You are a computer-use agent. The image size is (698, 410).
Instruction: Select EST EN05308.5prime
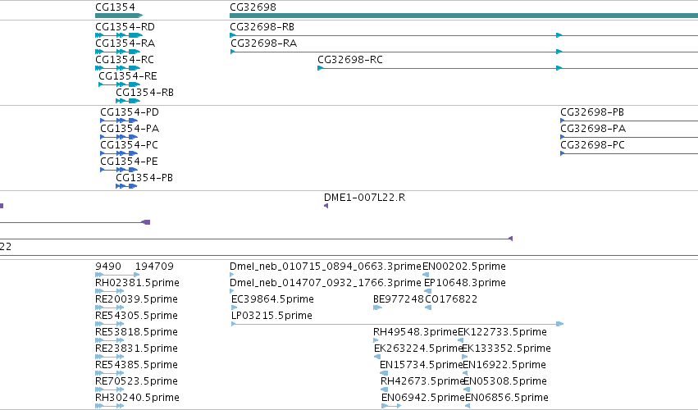(x=505, y=381)
